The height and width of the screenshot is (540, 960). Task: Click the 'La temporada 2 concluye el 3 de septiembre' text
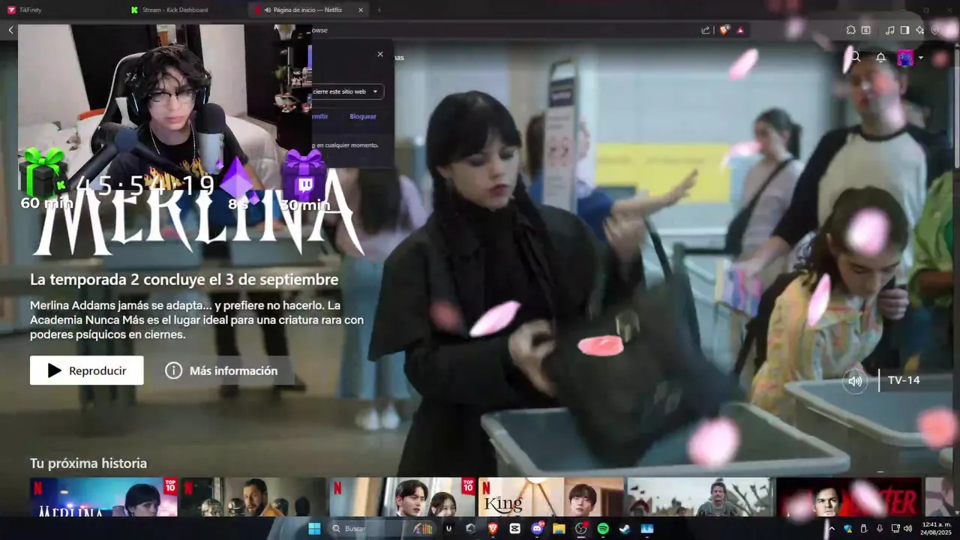(184, 280)
